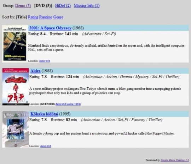Click the Puppet Master plot summary

(x=102, y=134)
